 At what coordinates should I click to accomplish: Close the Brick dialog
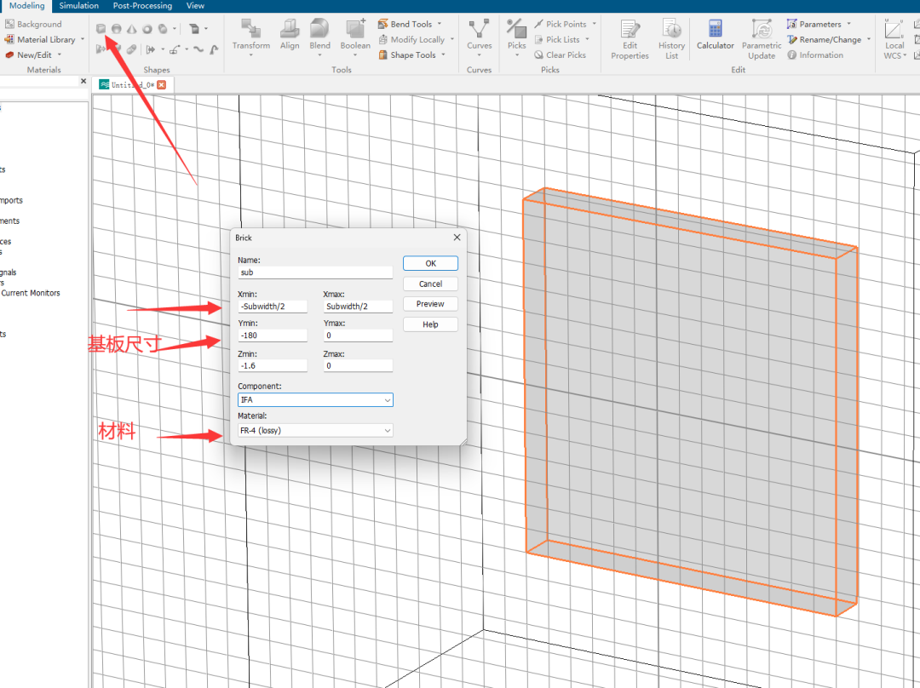point(457,237)
